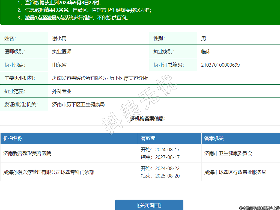The height and width of the screenshot is (210, 280).
Task: Click the start date 2024-08-17
Action: click(x=167, y=150)
